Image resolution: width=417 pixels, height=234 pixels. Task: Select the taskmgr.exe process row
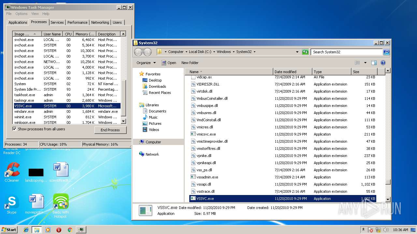pyautogui.click(x=67, y=100)
